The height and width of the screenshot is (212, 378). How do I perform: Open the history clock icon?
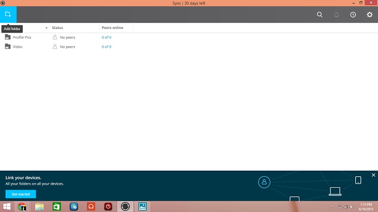coord(353,14)
